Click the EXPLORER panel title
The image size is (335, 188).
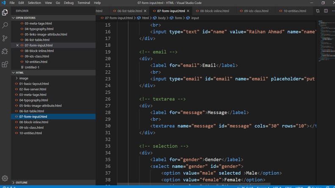[22, 11]
